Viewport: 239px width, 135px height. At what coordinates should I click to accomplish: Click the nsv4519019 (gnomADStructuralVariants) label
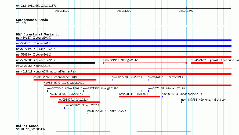(x=46, y=71)
